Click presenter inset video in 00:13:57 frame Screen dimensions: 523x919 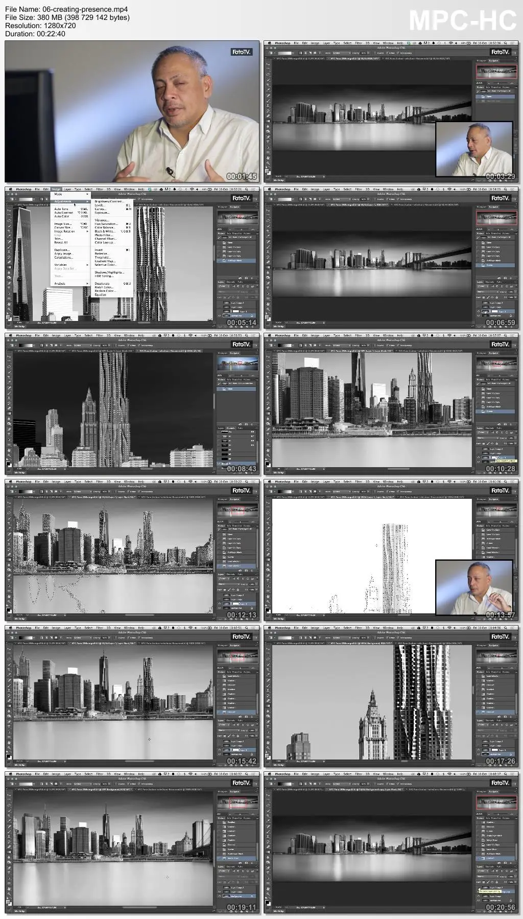[x=474, y=587]
